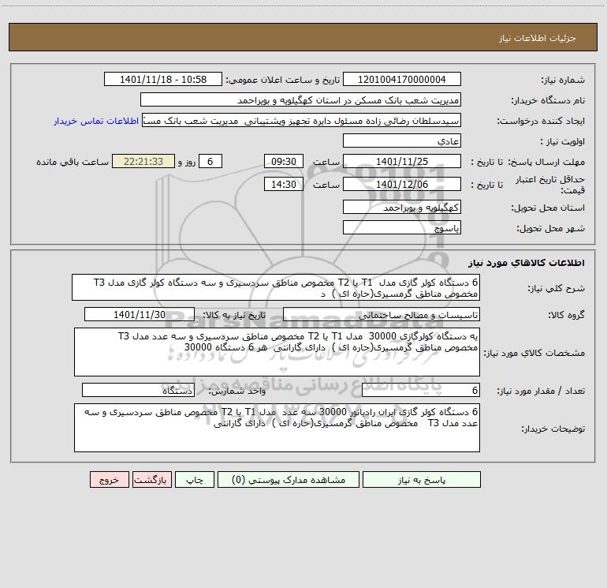Click the شهر محل تحویل label
Image resolution: width=607 pixels, height=588 pixels.
tap(550, 228)
